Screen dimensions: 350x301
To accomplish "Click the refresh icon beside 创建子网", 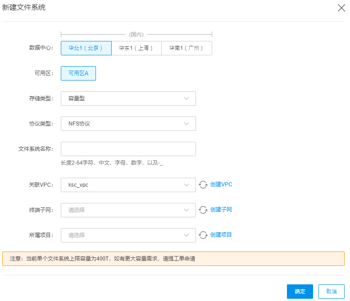I will (203, 210).
